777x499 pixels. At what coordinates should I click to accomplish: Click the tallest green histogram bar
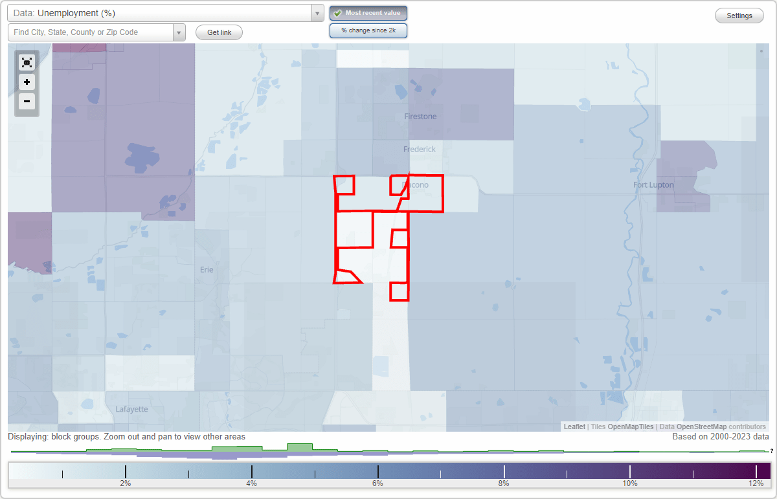coord(300,447)
